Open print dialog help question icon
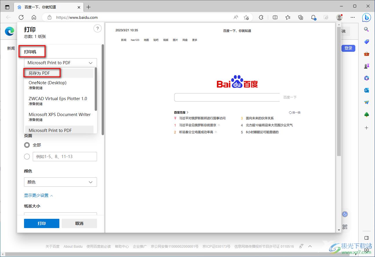375x257 pixels. click(98, 28)
